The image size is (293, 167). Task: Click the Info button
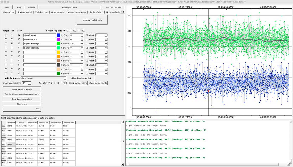pyautogui.click(x=7, y=7)
